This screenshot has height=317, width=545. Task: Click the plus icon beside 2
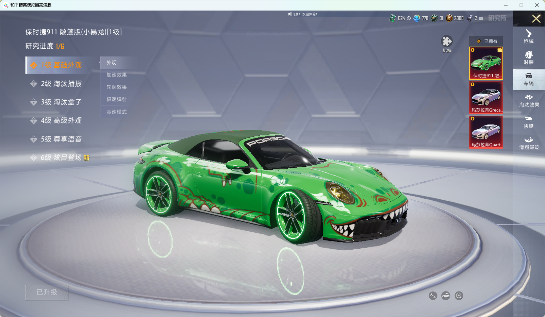(481, 18)
